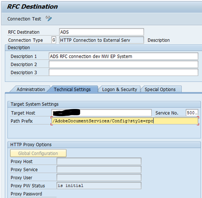This screenshot has height=198, width=202.
Task: Click the Path Prefix field
Action: pyautogui.click(x=125, y=121)
